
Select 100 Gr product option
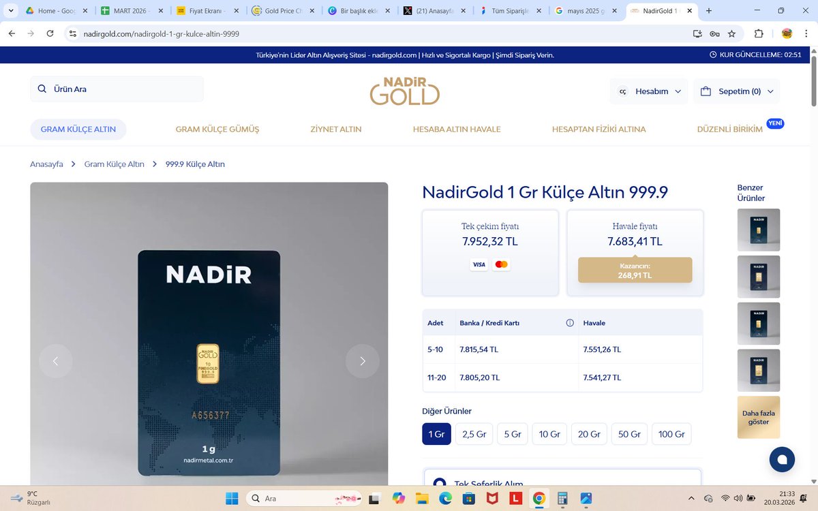(x=671, y=434)
